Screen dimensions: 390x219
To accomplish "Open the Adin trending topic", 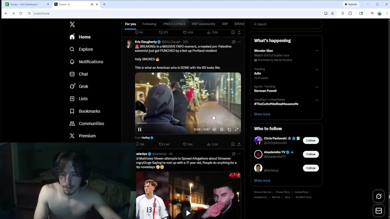I will [257, 73].
